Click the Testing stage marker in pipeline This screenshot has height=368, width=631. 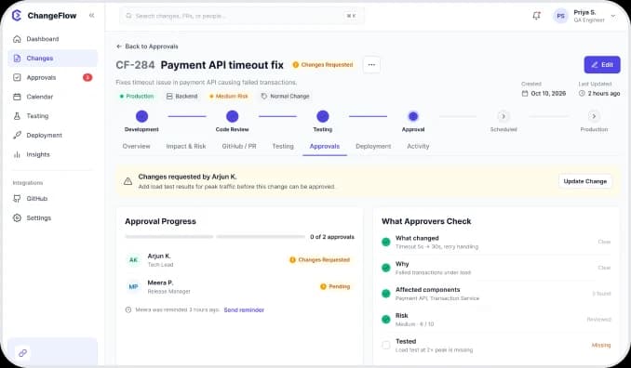pyautogui.click(x=323, y=116)
